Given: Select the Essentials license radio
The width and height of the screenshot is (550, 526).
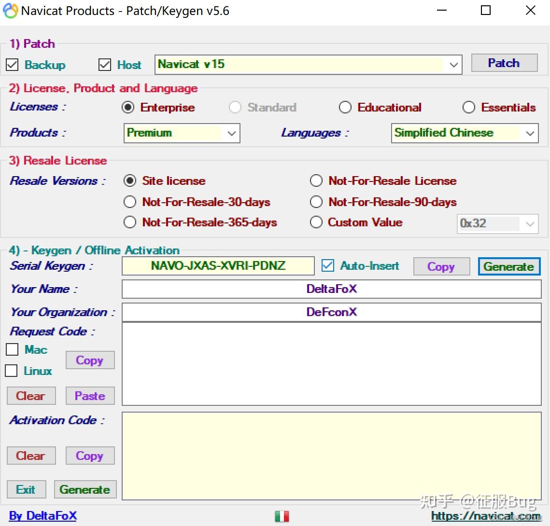Looking at the screenshot, I should click(468, 107).
